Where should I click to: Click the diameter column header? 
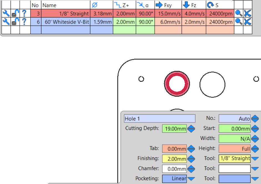pyautogui.click(x=95, y=5)
